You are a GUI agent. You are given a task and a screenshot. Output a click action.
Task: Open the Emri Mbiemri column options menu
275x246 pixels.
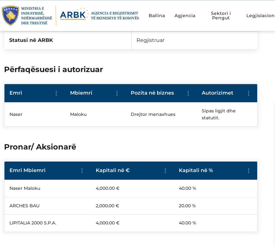coord(82,171)
